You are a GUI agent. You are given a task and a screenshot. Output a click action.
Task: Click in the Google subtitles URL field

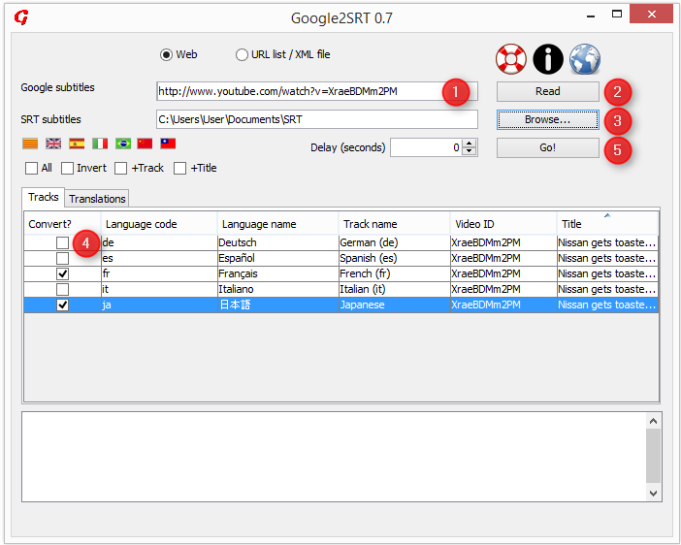click(301, 91)
